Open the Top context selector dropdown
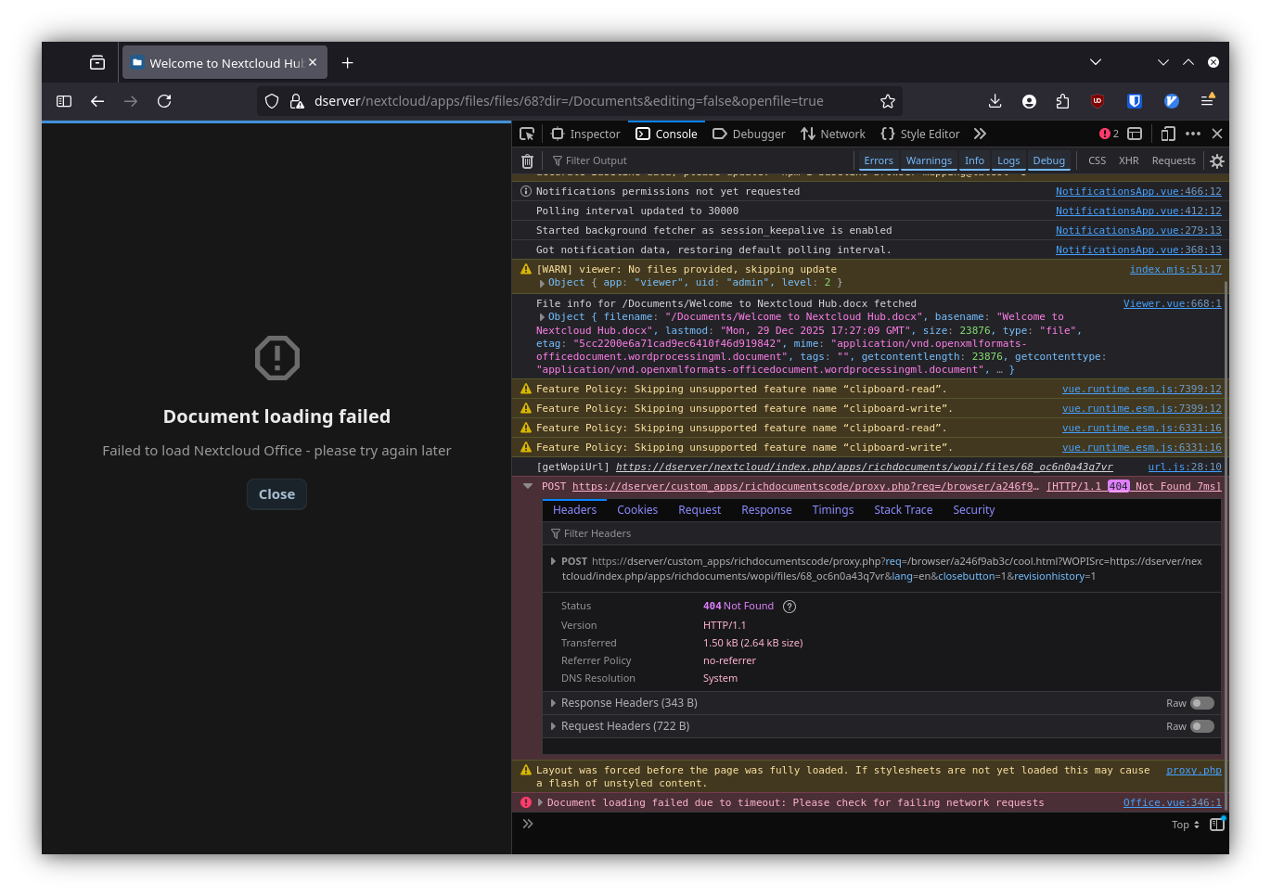 point(1185,825)
